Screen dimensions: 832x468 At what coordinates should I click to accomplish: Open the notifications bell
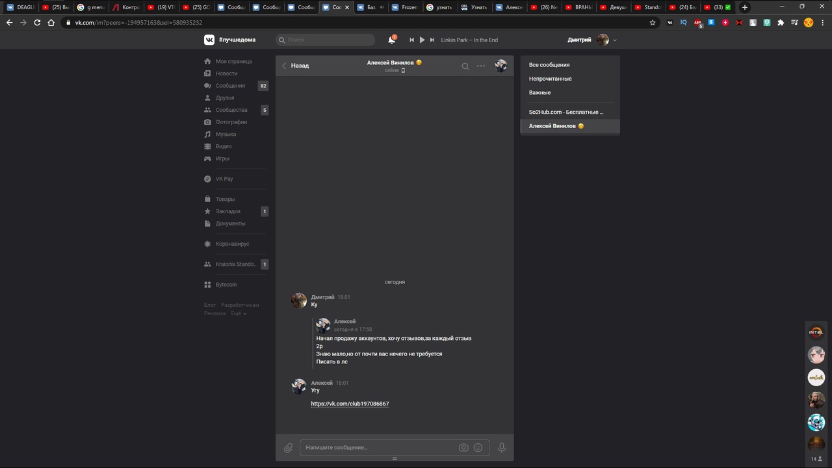click(391, 40)
